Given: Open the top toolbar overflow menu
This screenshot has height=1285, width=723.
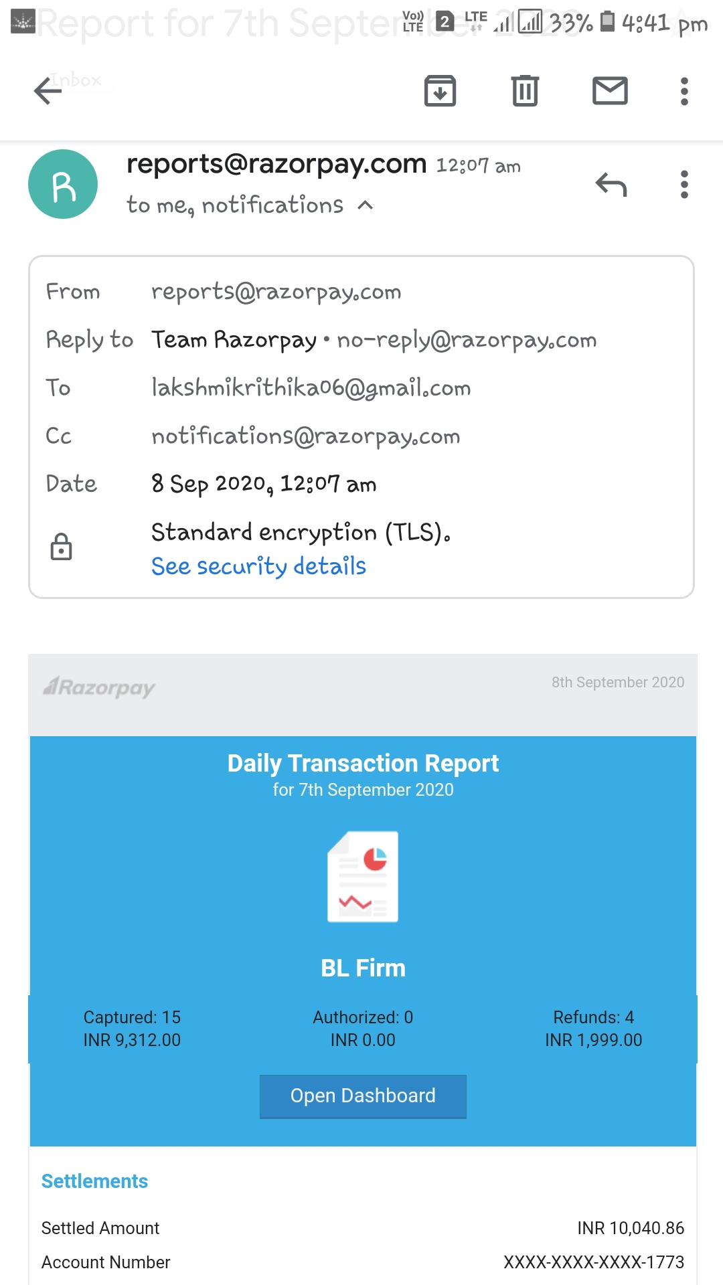Looking at the screenshot, I should pyautogui.click(x=684, y=91).
